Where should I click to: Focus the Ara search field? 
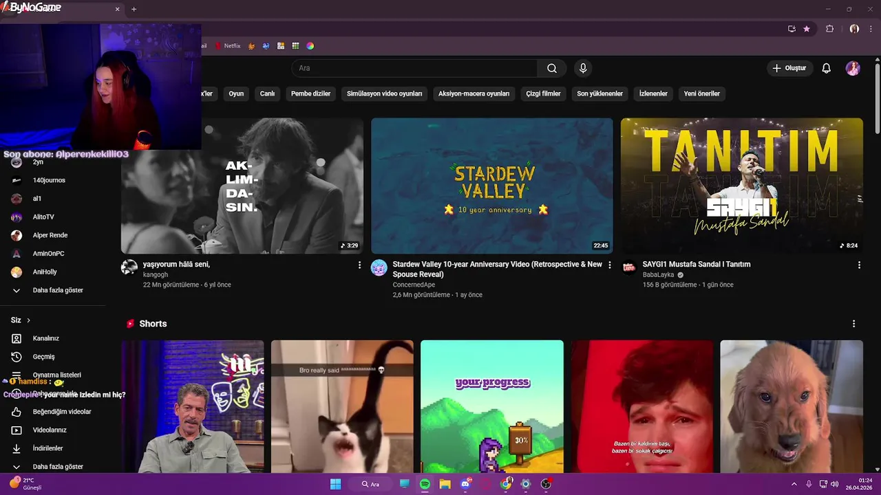click(x=414, y=68)
